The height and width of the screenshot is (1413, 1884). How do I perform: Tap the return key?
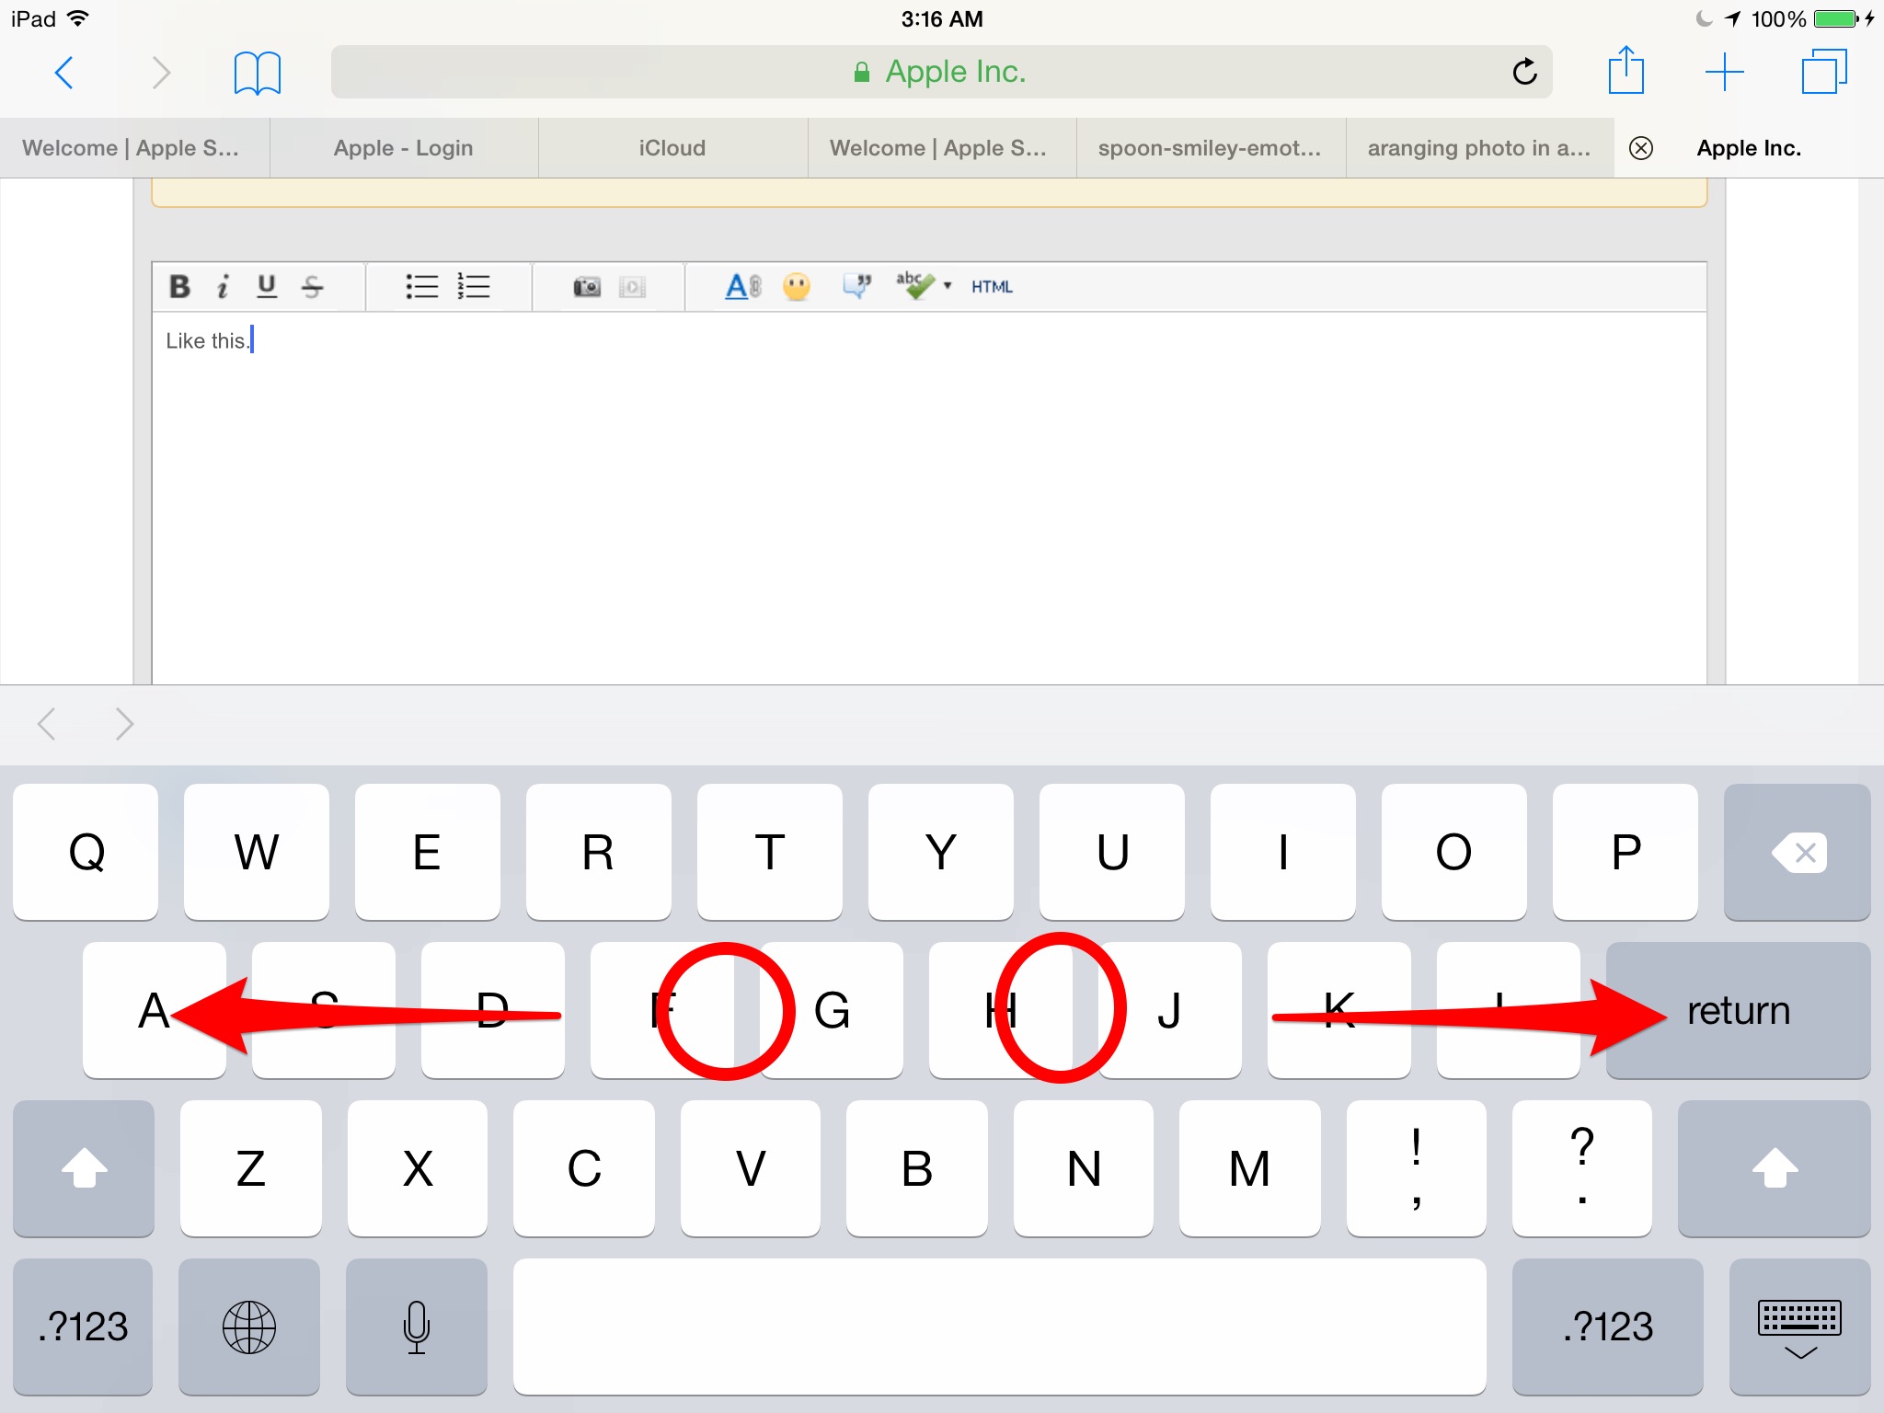tap(1738, 1010)
